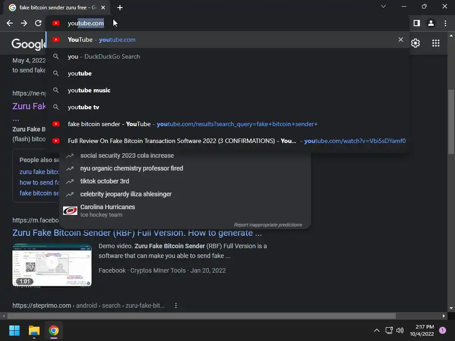Open the network status tray icon
This screenshot has width=455, height=341.
[x=389, y=330]
